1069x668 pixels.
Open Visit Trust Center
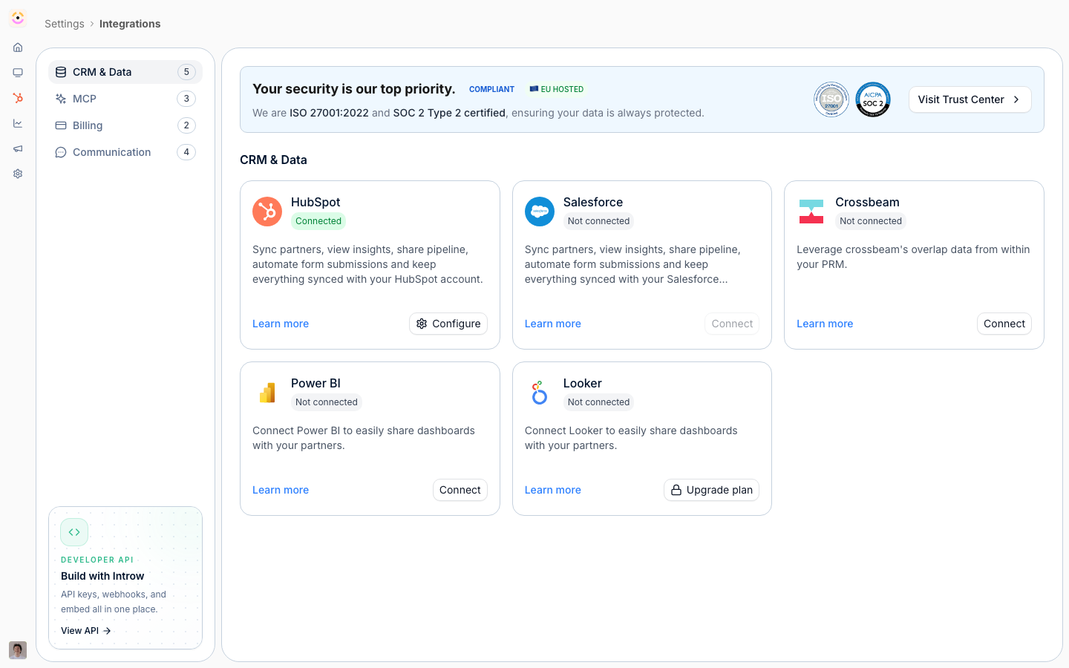point(970,99)
